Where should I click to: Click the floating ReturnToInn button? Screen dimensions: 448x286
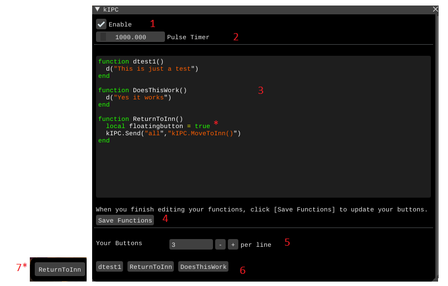click(60, 269)
